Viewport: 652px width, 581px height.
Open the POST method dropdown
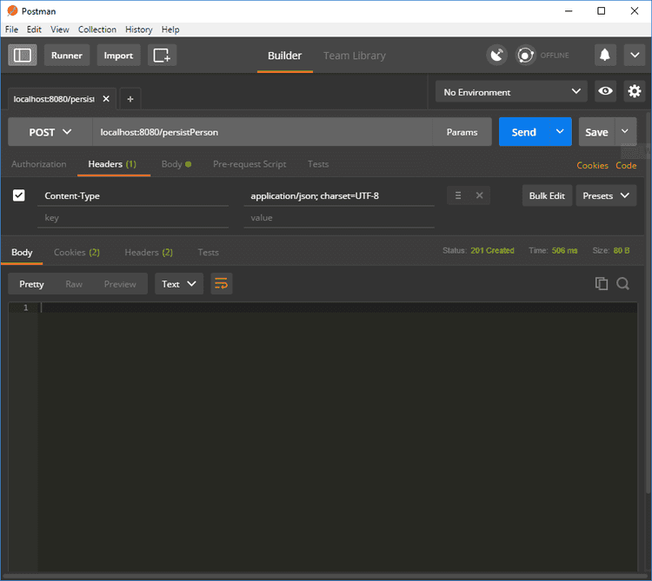pyautogui.click(x=50, y=132)
